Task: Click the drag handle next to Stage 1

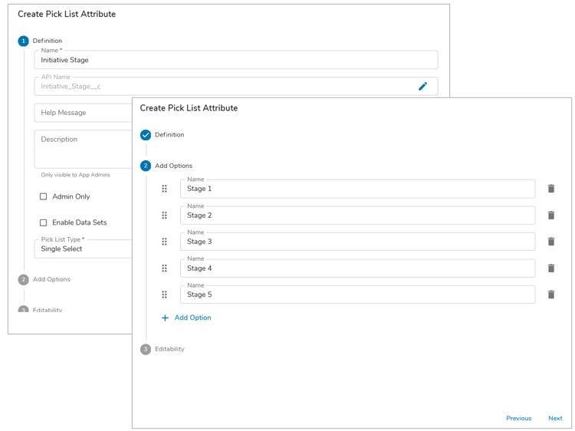Action: tap(164, 189)
